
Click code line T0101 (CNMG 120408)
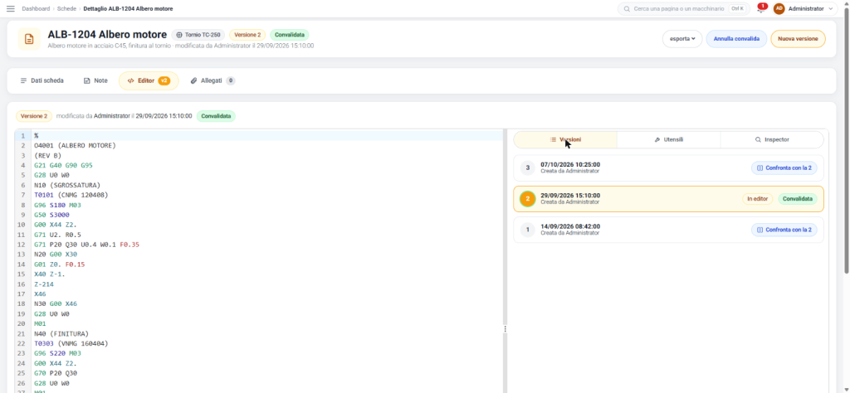point(71,195)
